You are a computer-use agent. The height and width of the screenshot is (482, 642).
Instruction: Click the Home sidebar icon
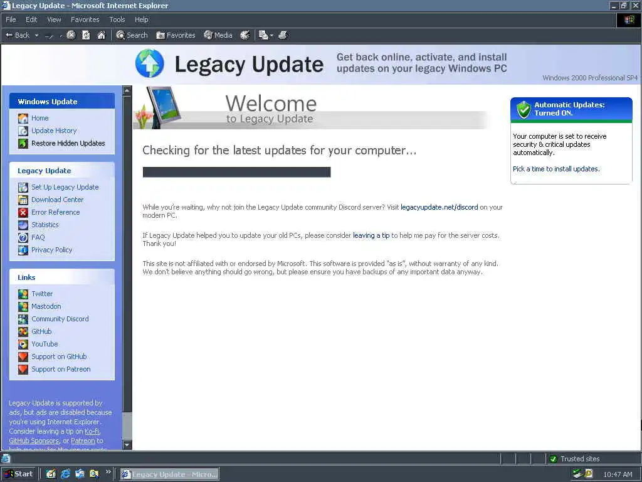click(x=23, y=119)
